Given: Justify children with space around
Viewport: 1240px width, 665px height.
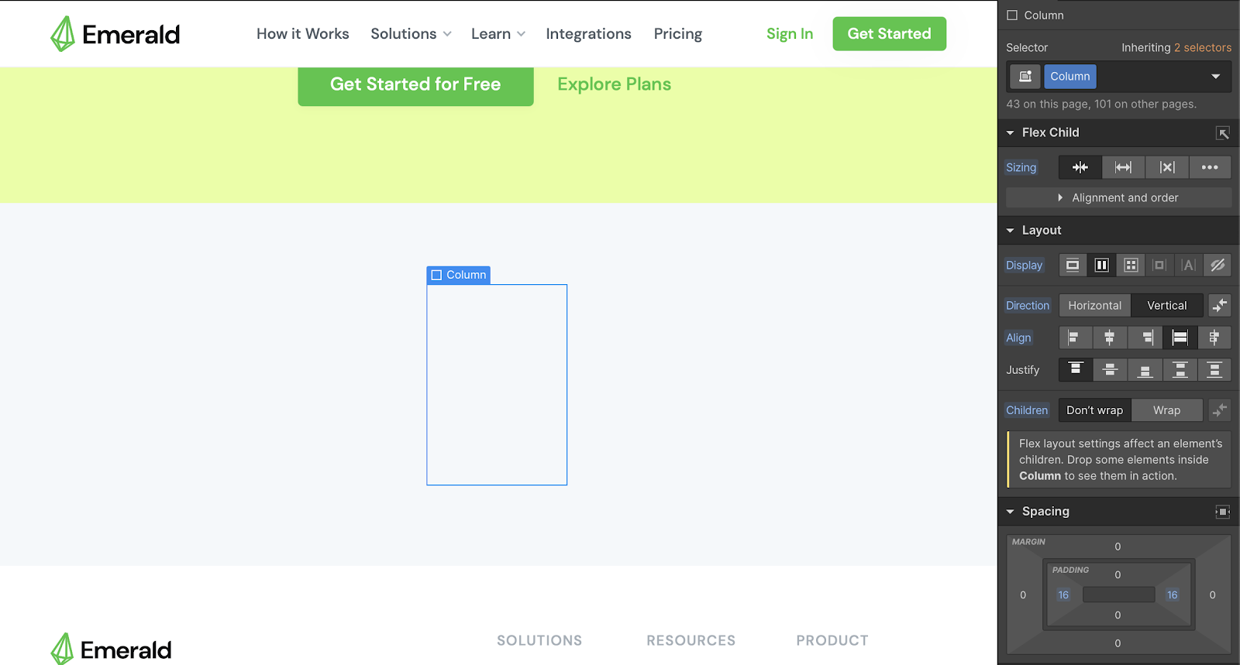Looking at the screenshot, I should click(x=1214, y=370).
